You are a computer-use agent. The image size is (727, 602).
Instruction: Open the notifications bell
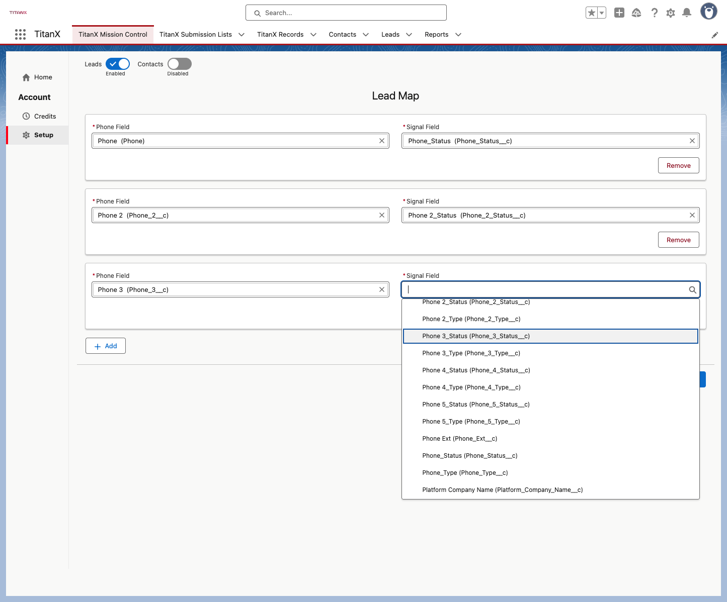coord(687,13)
